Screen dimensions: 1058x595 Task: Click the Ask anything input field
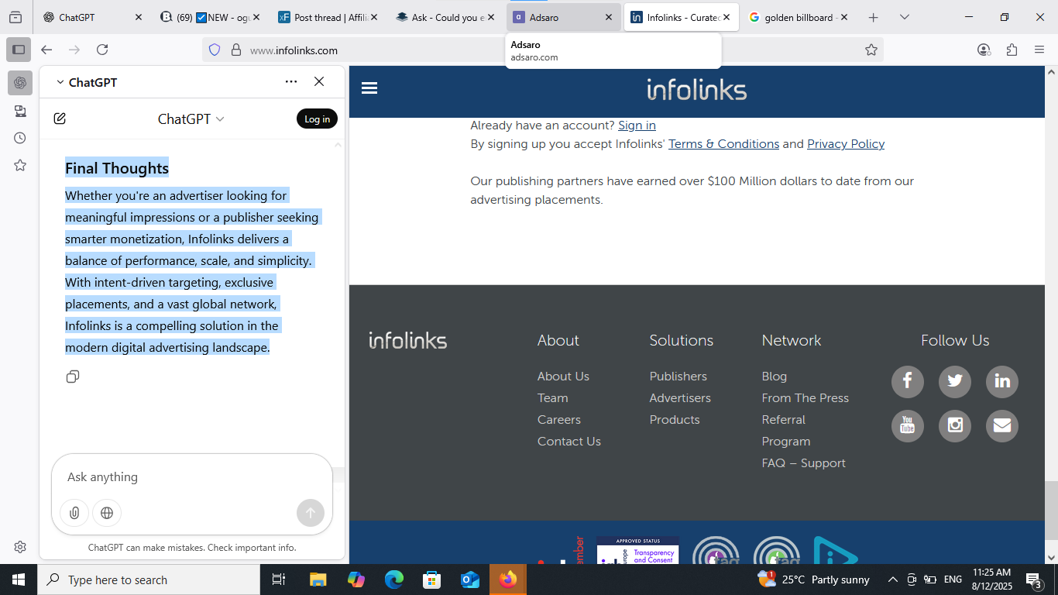tap(191, 477)
